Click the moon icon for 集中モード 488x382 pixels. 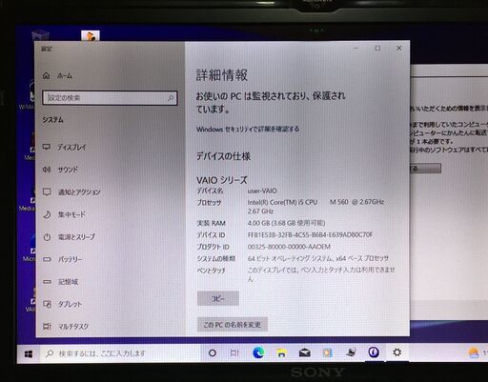[x=47, y=214]
